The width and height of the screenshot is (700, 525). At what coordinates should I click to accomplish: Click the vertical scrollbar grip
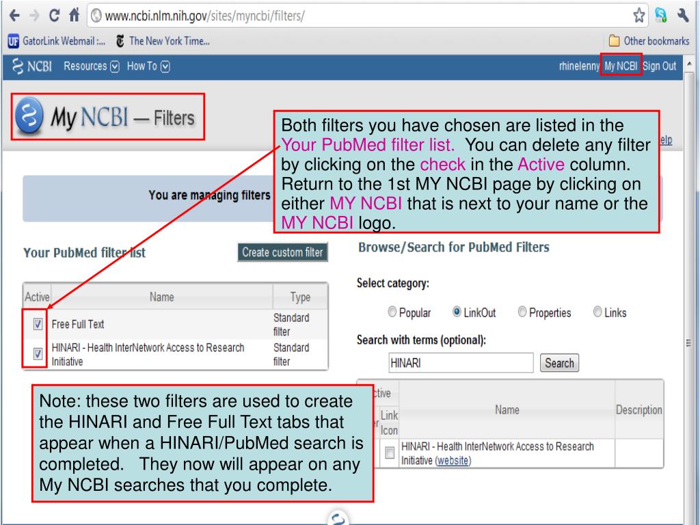click(x=689, y=343)
